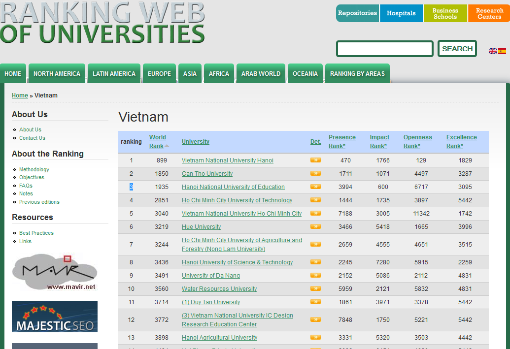
Task: Open ARAB WORLD menu item
Action: coord(261,74)
